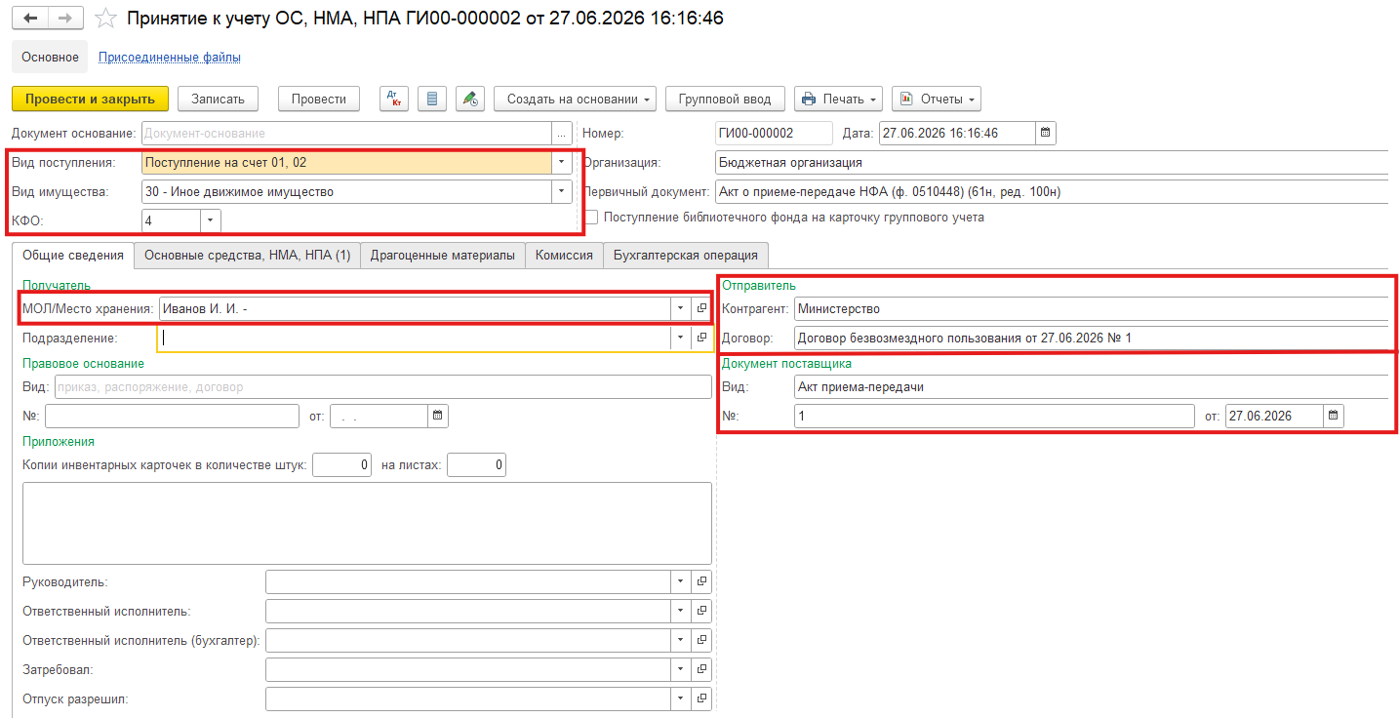Add document to favorites with star icon
The image size is (1399, 718).
coord(106,19)
